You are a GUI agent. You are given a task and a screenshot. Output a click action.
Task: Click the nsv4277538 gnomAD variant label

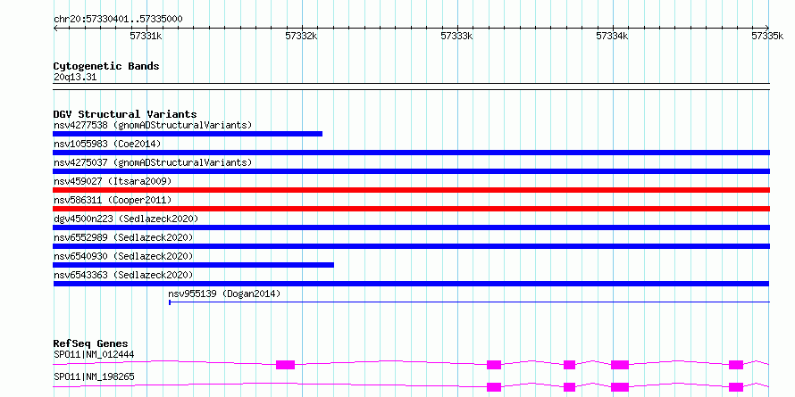tap(153, 125)
